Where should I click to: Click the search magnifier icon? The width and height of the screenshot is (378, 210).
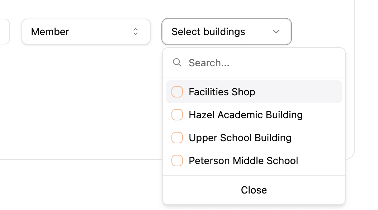tap(177, 62)
